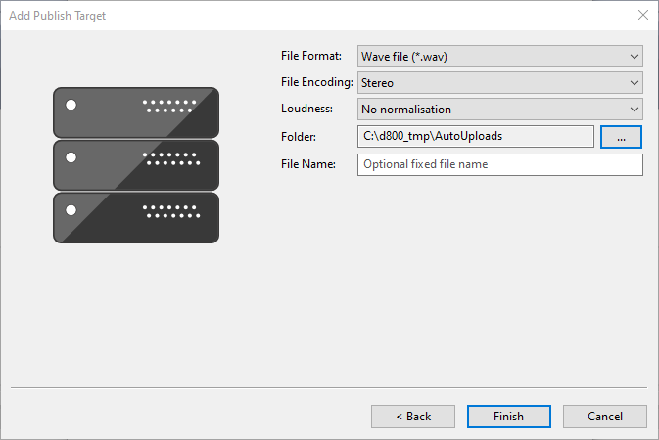659x440 pixels.
Task: Click the Loudness label
Action: [306, 110]
